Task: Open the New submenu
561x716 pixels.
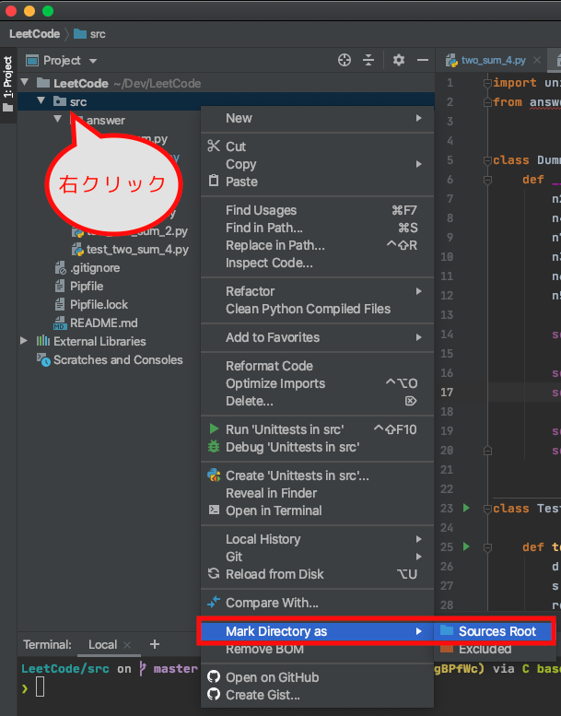Action: [317, 118]
